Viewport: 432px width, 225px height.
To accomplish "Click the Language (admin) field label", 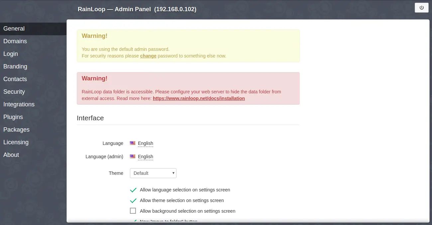I will click(x=104, y=157).
